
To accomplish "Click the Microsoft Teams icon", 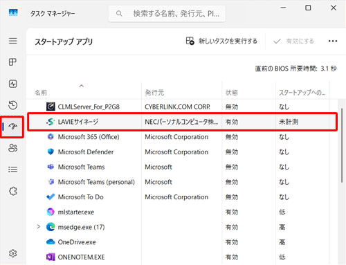I will click(x=51, y=167).
